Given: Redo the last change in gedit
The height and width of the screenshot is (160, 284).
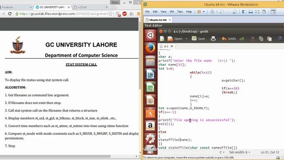Looking at the screenshot, I should (x=241, y=39).
